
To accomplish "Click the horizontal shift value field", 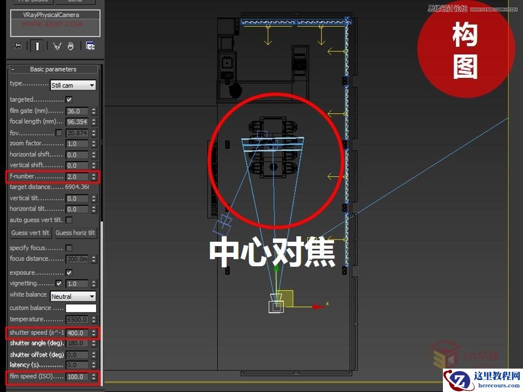I will (x=77, y=155).
